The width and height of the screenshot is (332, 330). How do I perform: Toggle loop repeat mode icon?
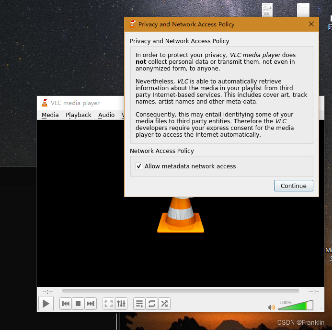[152, 304]
